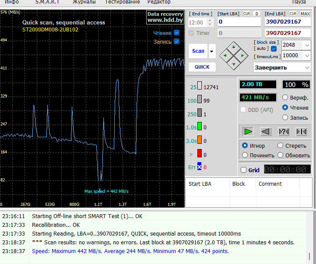This screenshot has width=316, height=264.
Task: Select the Стереть radio button
Action: click(x=280, y=145)
